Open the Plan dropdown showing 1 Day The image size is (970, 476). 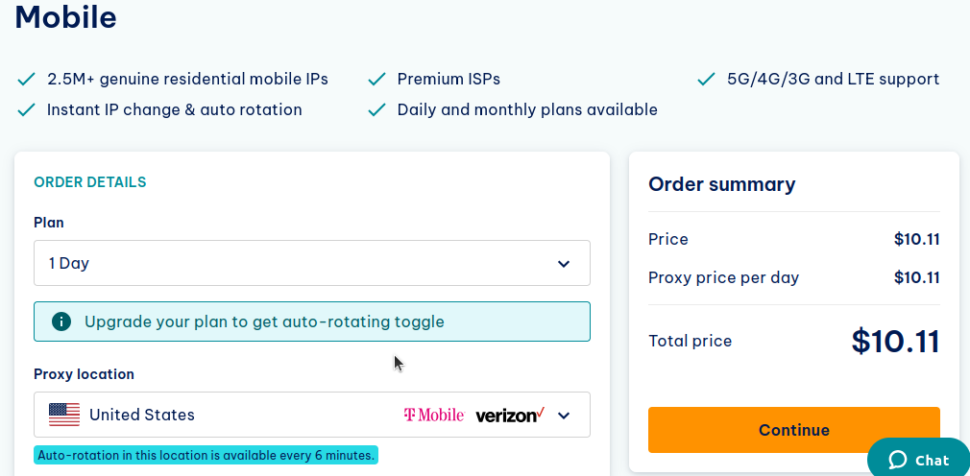pyautogui.click(x=311, y=263)
